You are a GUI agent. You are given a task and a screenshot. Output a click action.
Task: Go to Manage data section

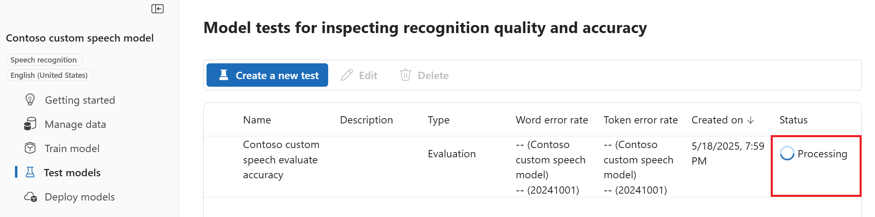75,124
